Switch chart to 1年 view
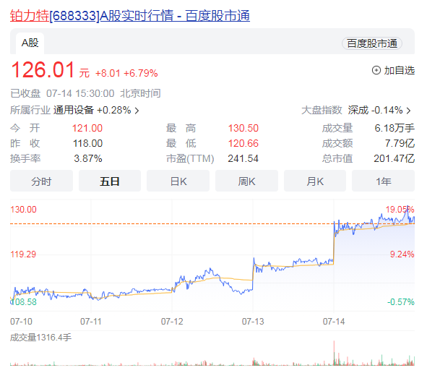 (383, 181)
